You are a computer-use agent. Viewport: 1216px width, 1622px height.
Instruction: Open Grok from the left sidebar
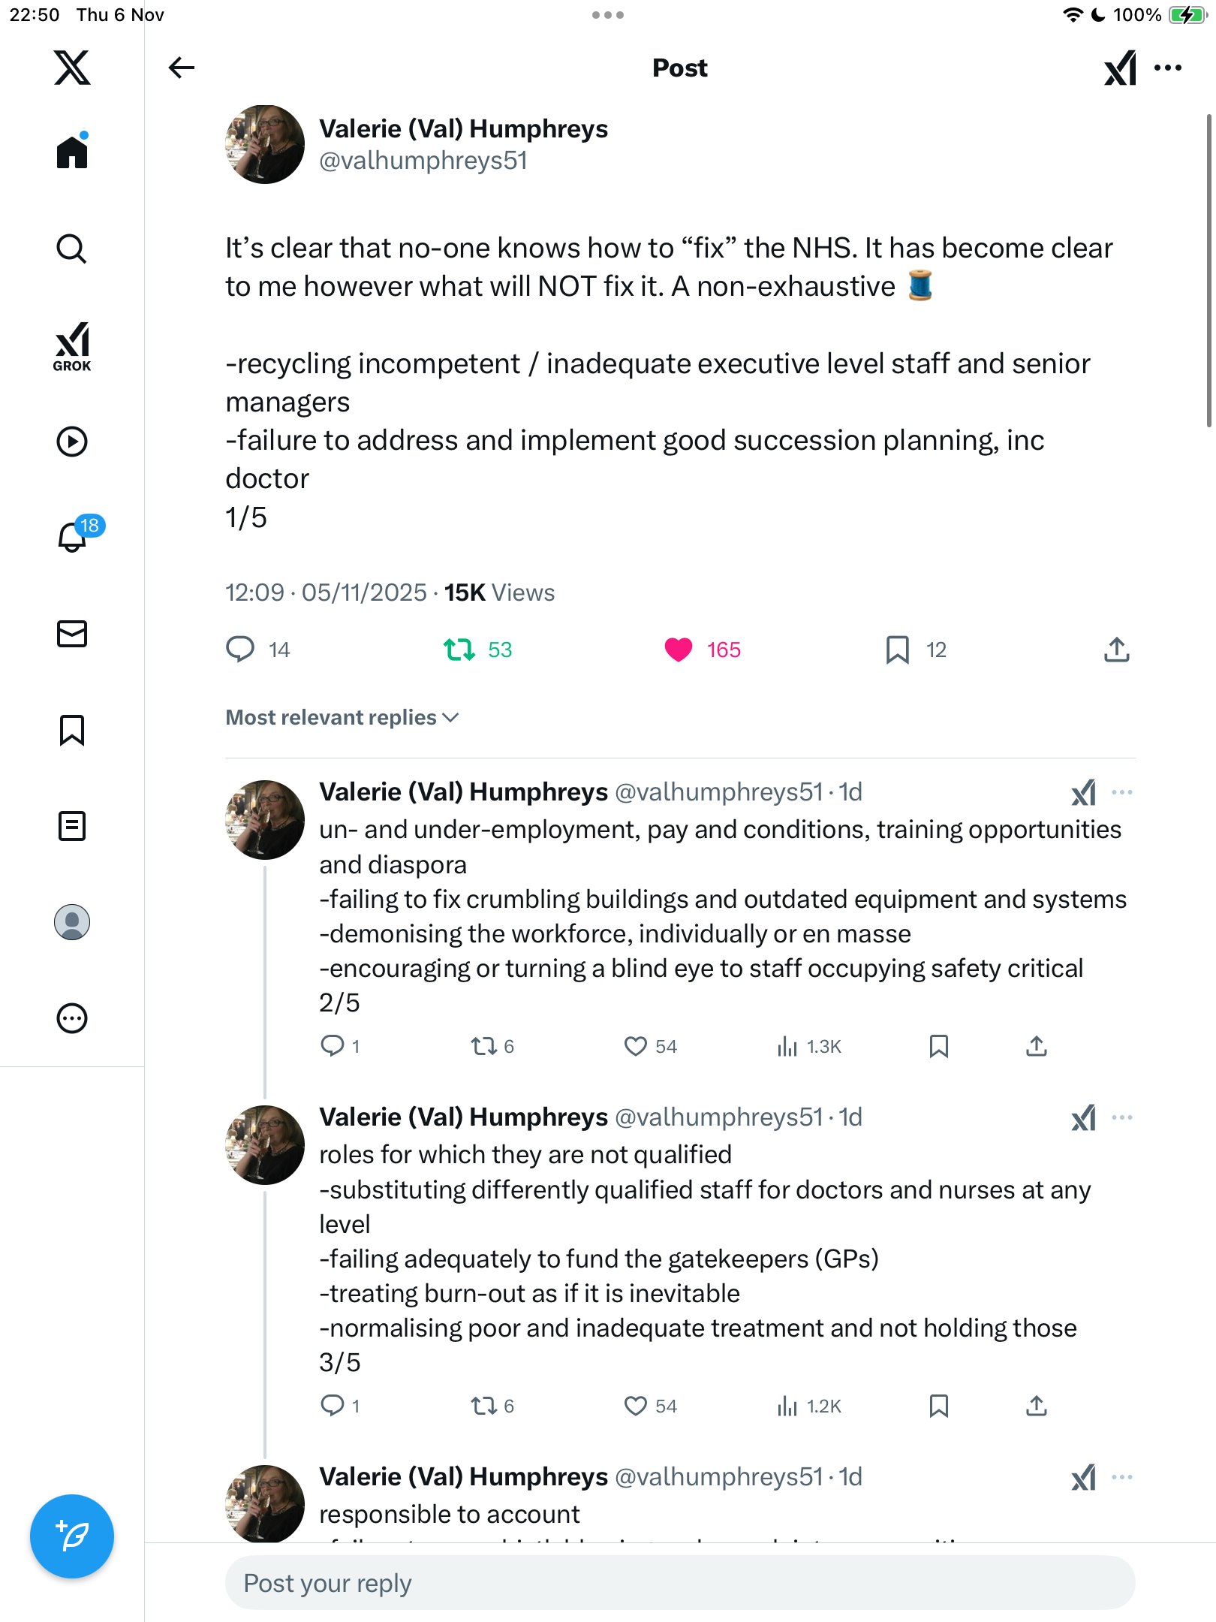click(x=72, y=346)
